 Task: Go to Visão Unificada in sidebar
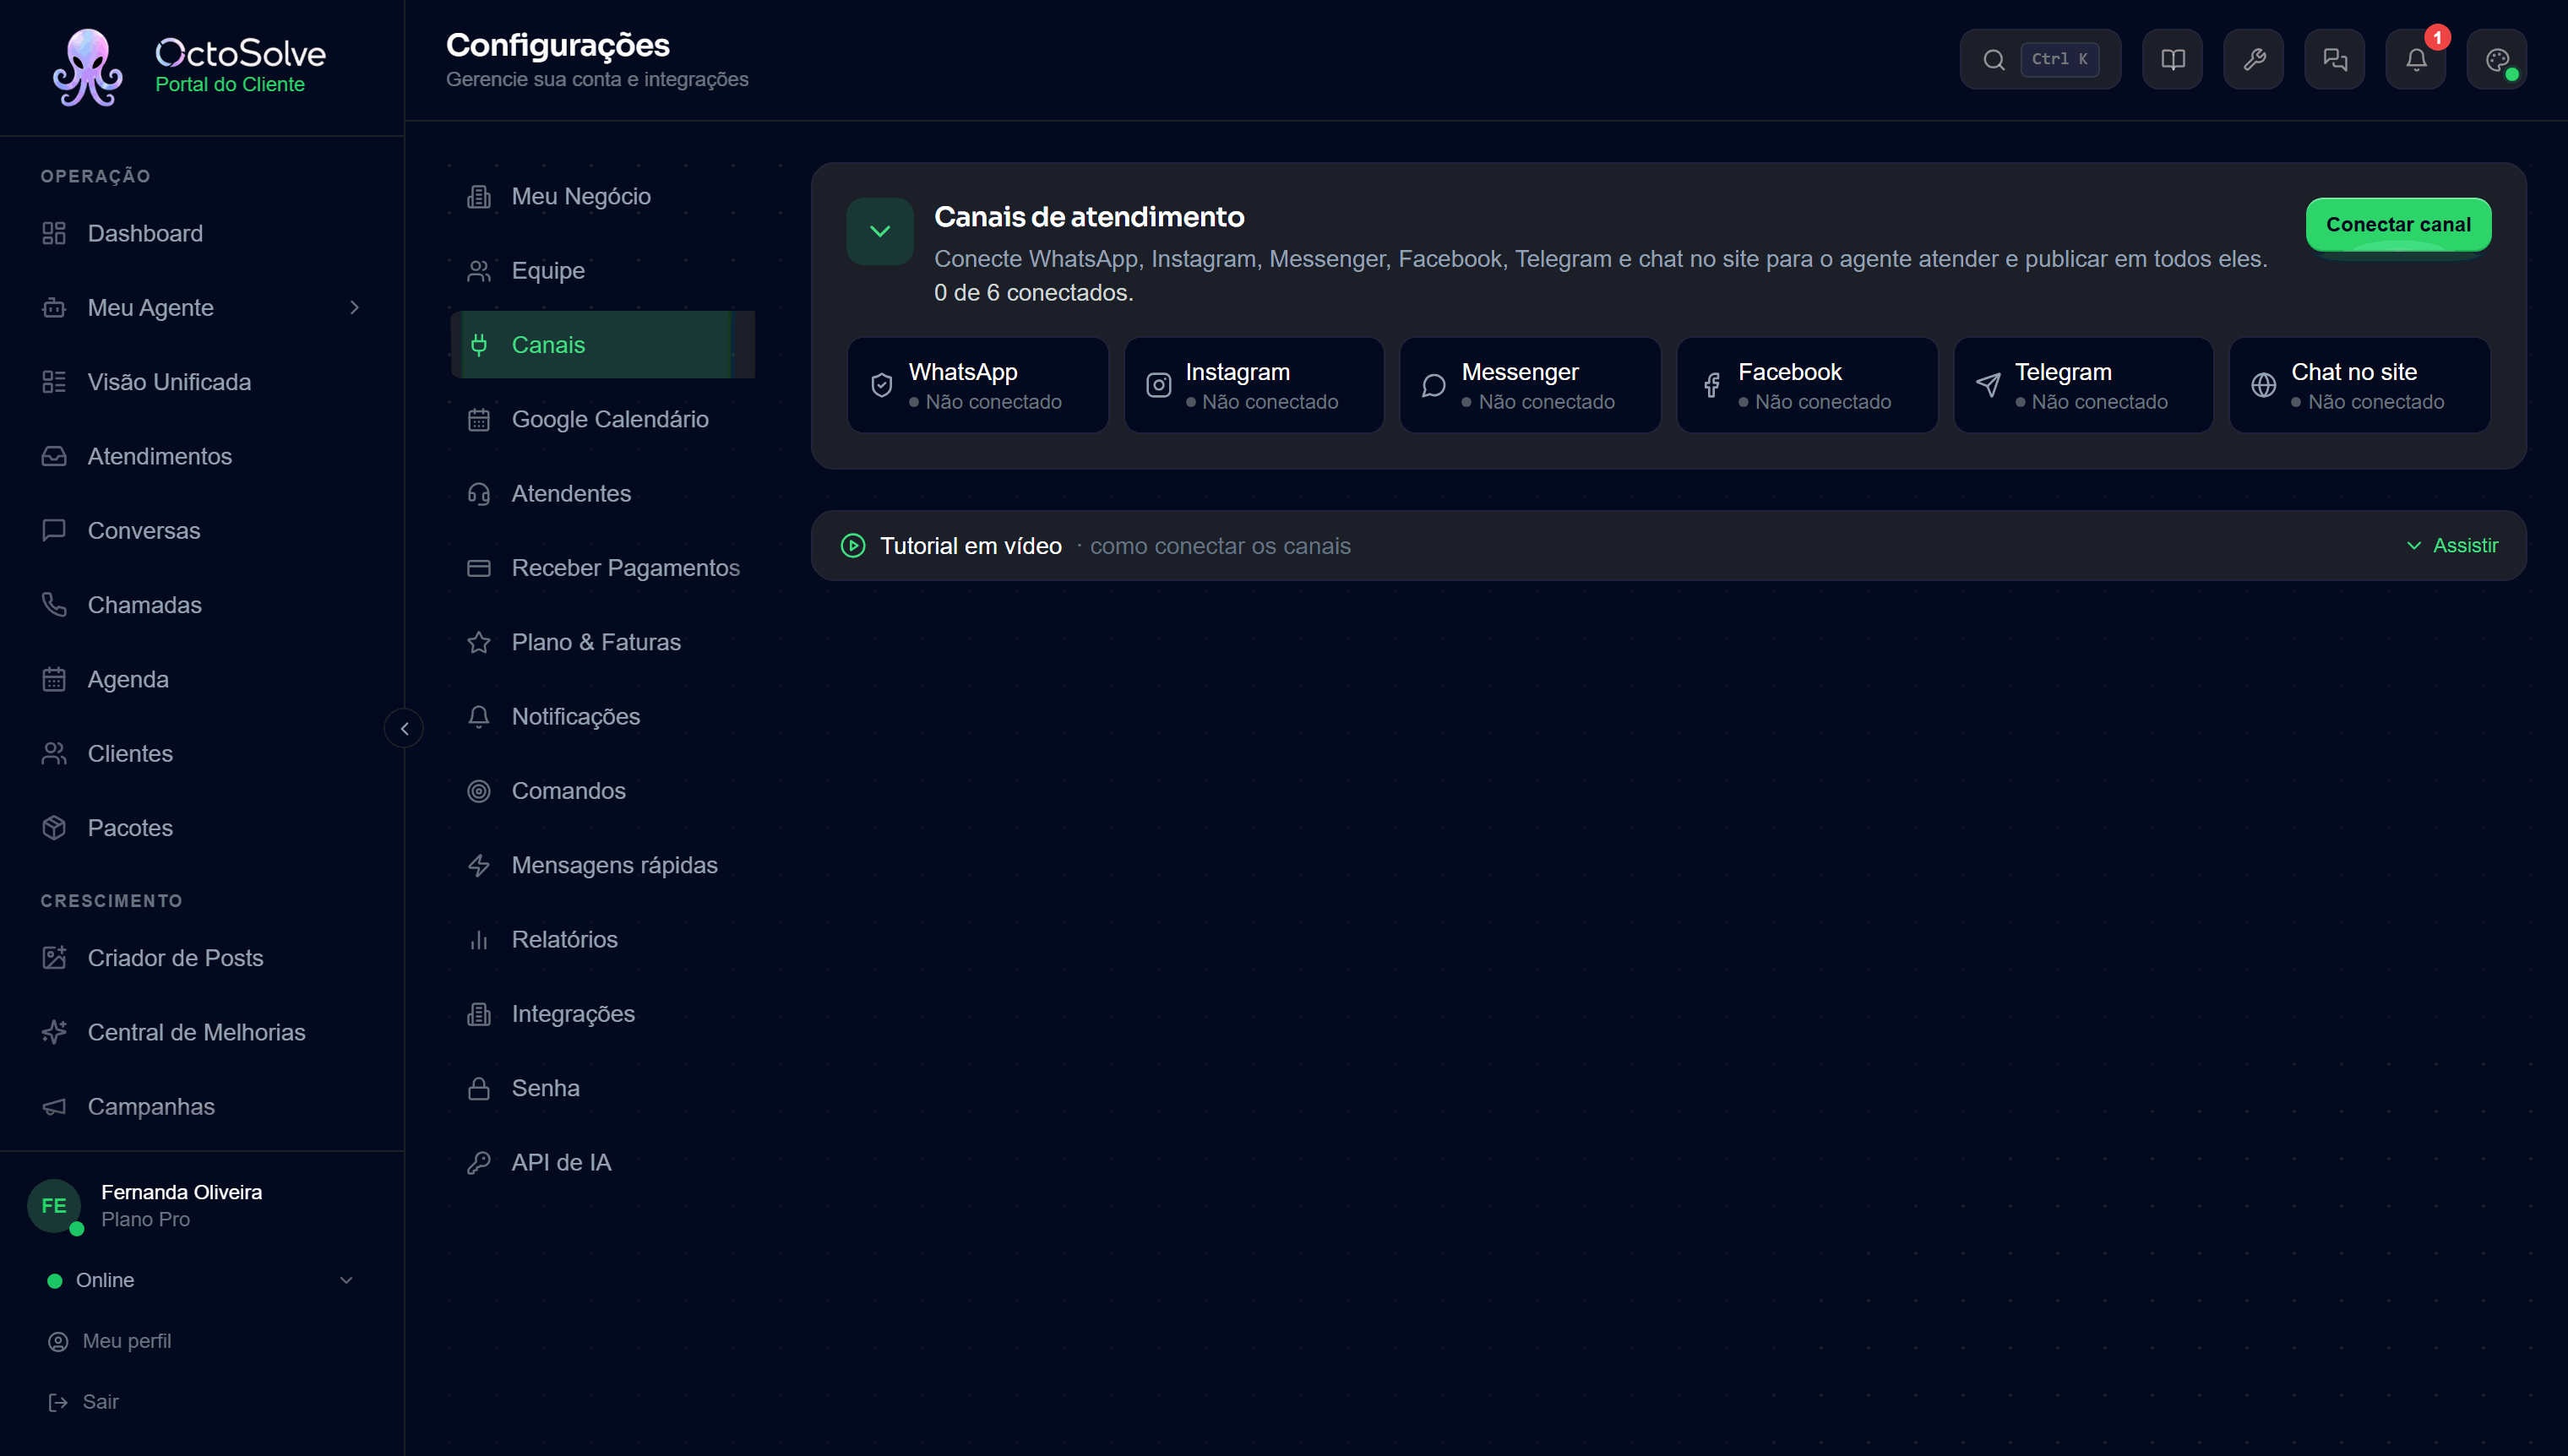(x=201, y=382)
